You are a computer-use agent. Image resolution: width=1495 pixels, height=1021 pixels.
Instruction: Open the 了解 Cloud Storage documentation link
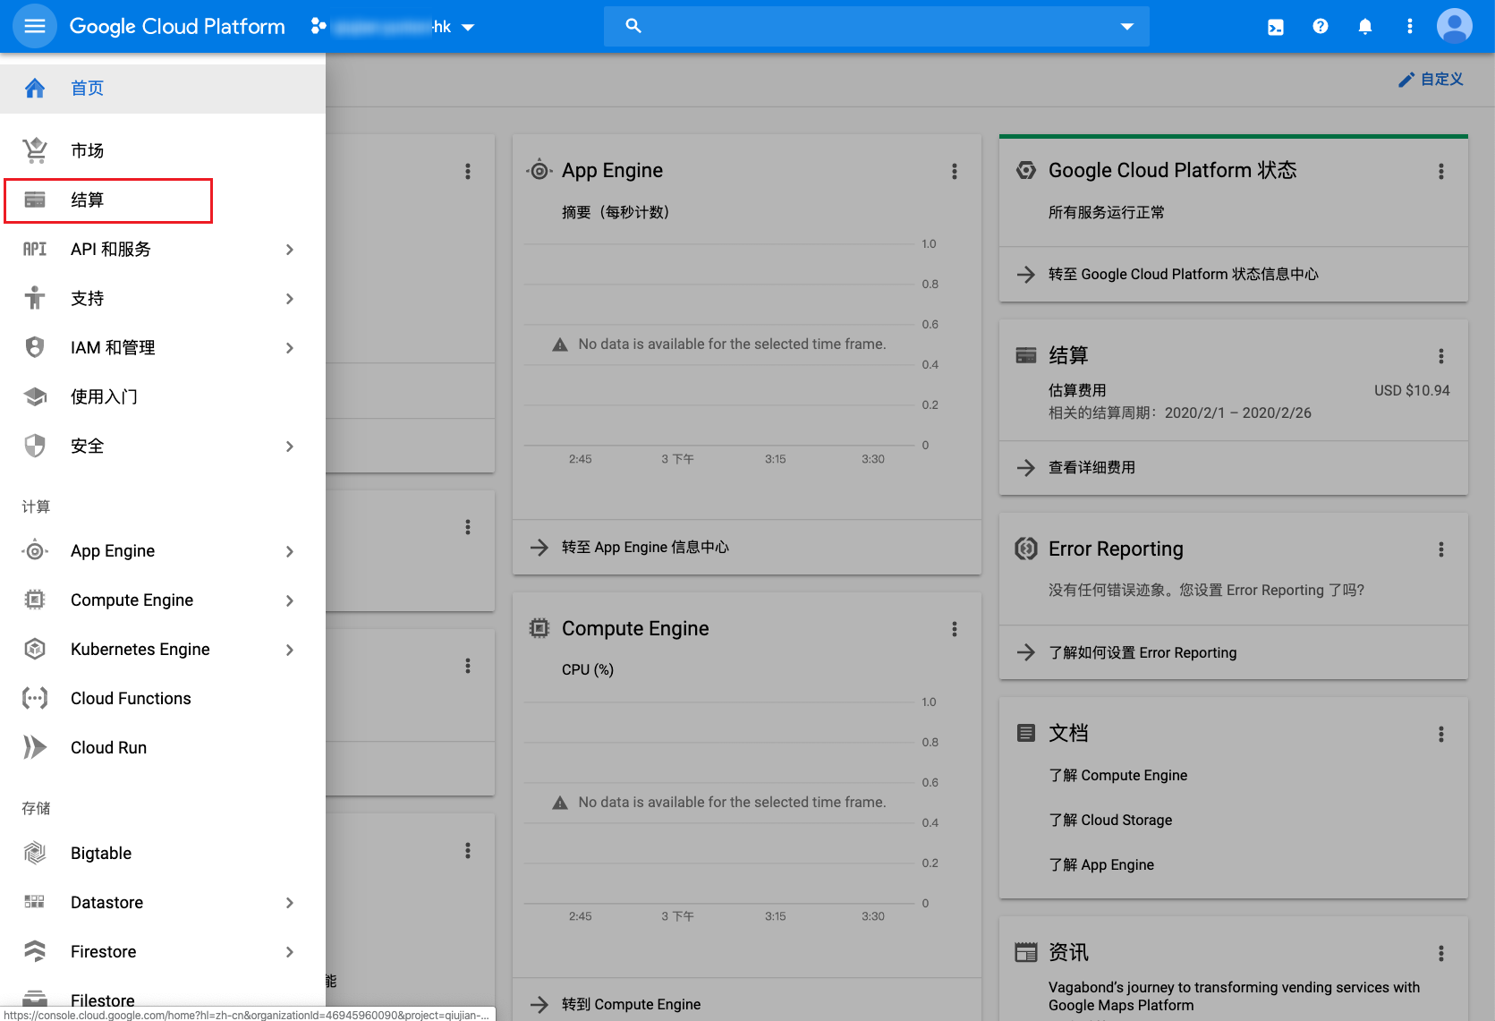(1109, 820)
